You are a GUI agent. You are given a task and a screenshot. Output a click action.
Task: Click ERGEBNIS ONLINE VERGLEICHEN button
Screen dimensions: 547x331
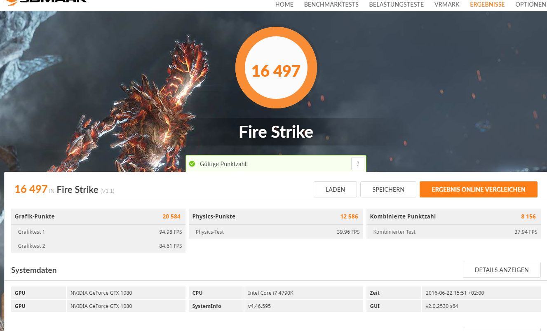(479, 189)
